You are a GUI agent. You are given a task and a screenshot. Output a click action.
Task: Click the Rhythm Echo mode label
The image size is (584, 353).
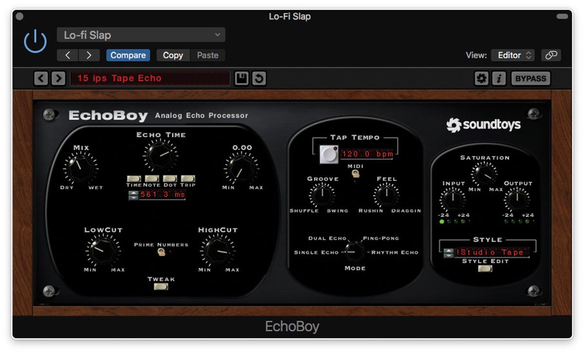394,252
